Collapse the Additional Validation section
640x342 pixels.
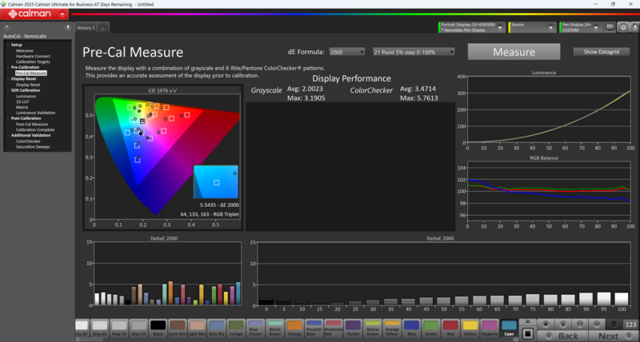[x=8, y=135]
